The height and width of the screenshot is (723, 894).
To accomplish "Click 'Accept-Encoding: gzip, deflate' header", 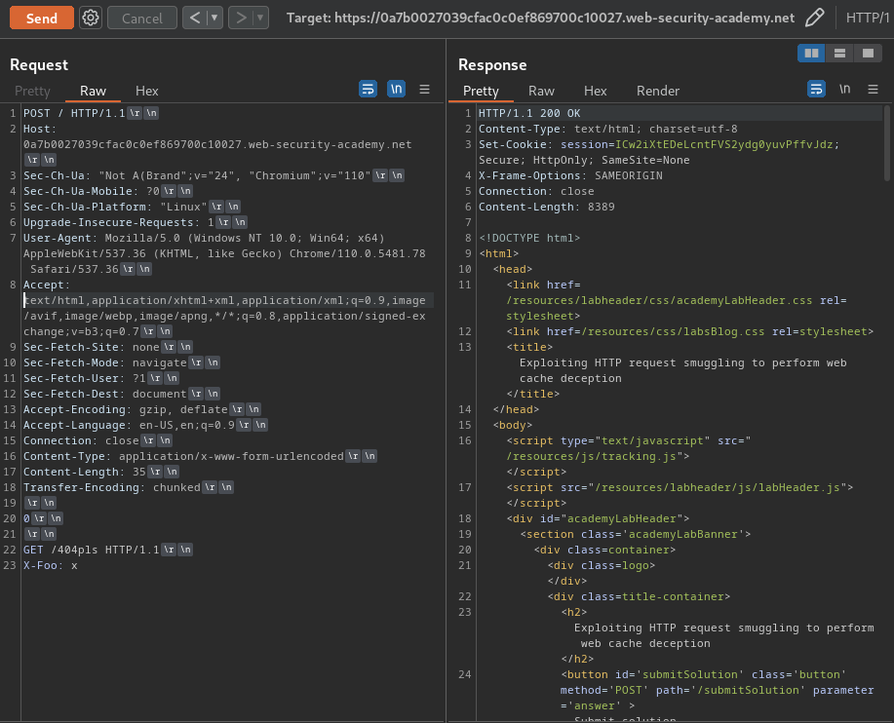I will coord(126,409).
